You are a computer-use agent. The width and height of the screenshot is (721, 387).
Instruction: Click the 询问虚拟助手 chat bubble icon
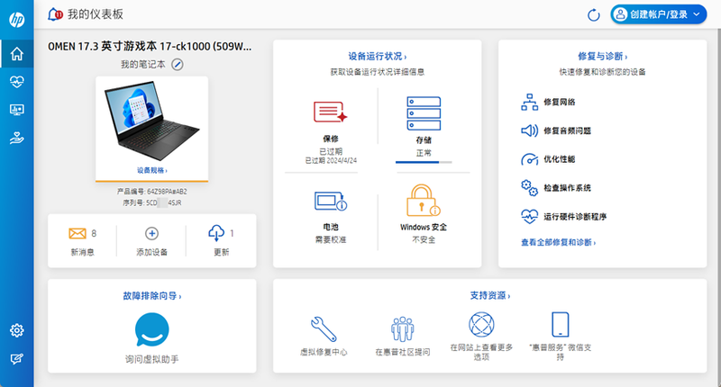click(151, 329)
